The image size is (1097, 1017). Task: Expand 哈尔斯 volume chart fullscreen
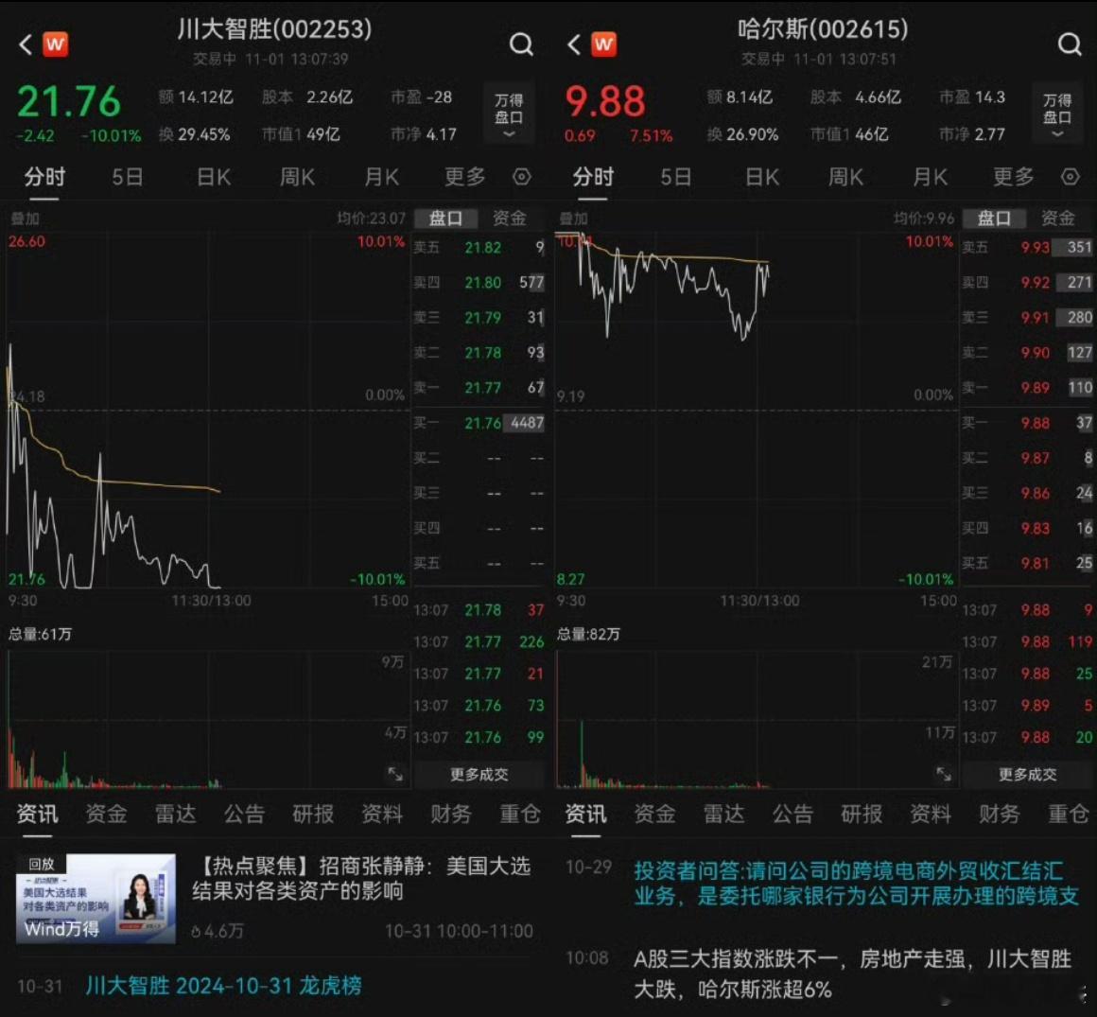click(944, 774)
